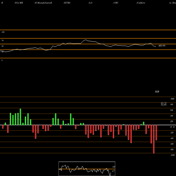The image size is (176, 176).
Task: Click the 70 label on the RSI axis
Action: pos(2,40)
